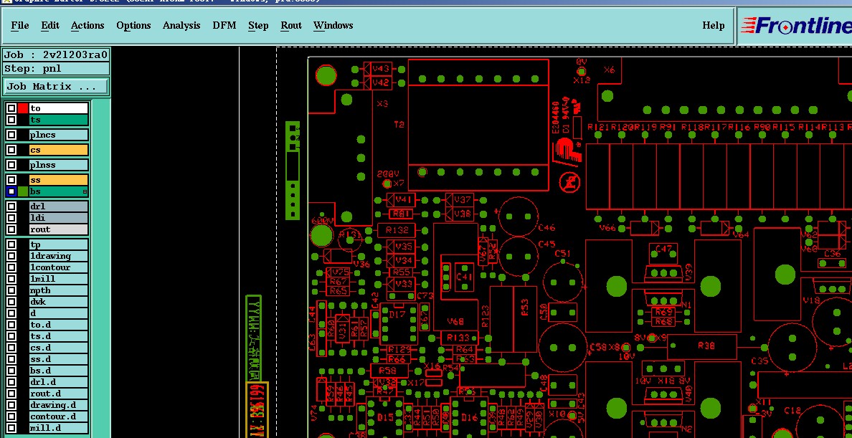Select the drl layer name
Viewport: 852px width, 438px height.
pyautogui.click(x=59, y=206)
